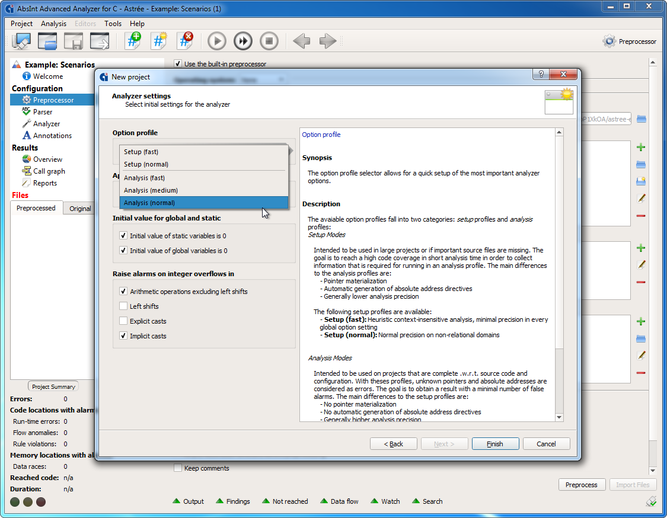The image size is (667, 518).
Task: Expand the Watch panel at the bottom
Action: [x=385, y=501]
